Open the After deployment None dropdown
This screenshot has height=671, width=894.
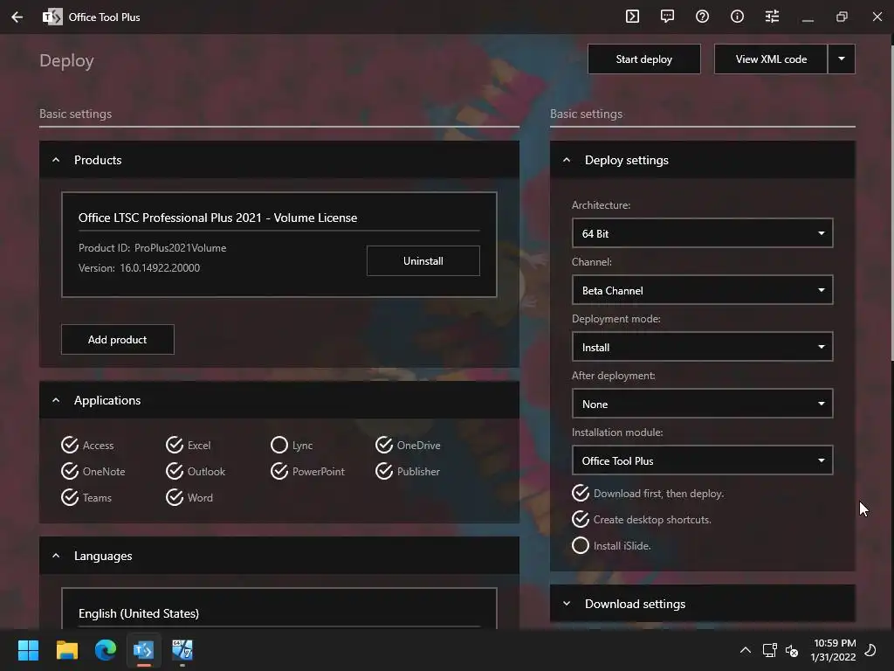tap(703, 404)
